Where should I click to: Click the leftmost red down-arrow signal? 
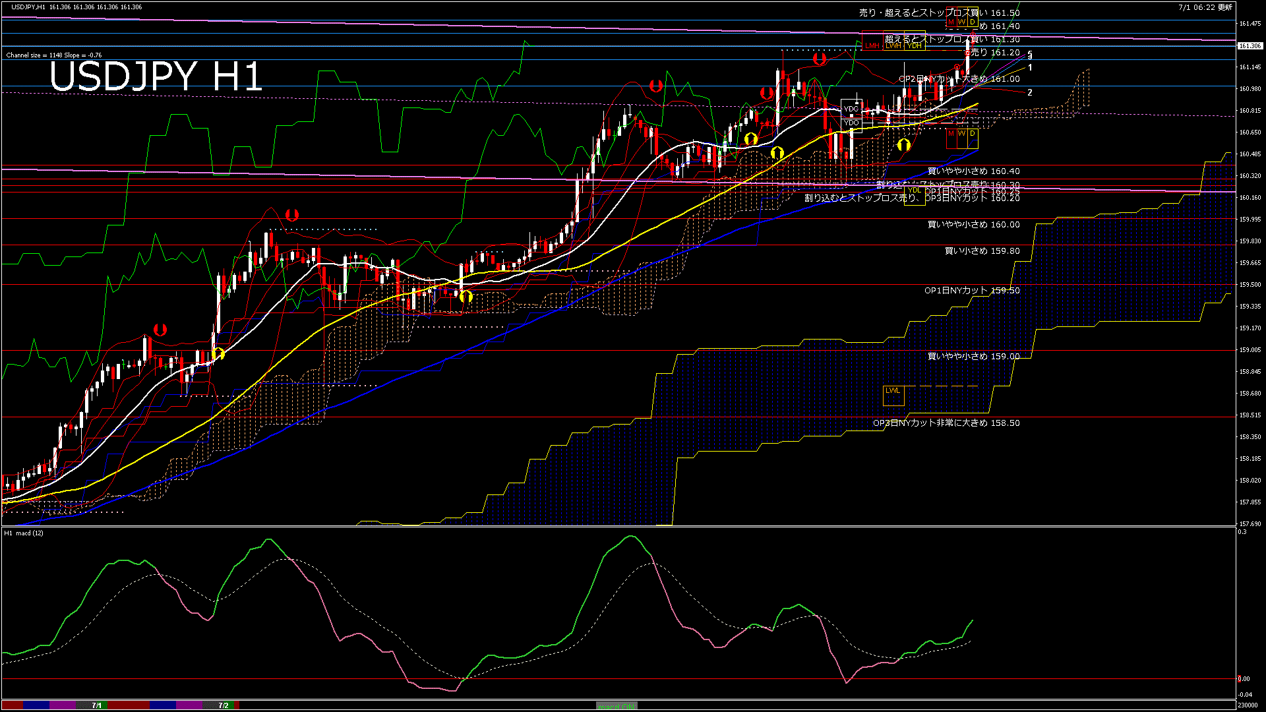[x=159, y=330]
